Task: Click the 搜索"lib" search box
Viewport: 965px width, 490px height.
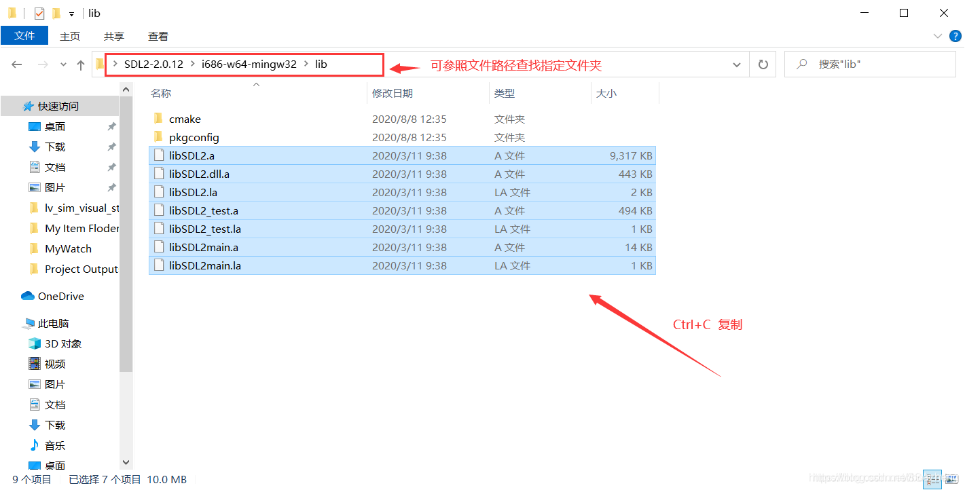Action: pos(869,64)
